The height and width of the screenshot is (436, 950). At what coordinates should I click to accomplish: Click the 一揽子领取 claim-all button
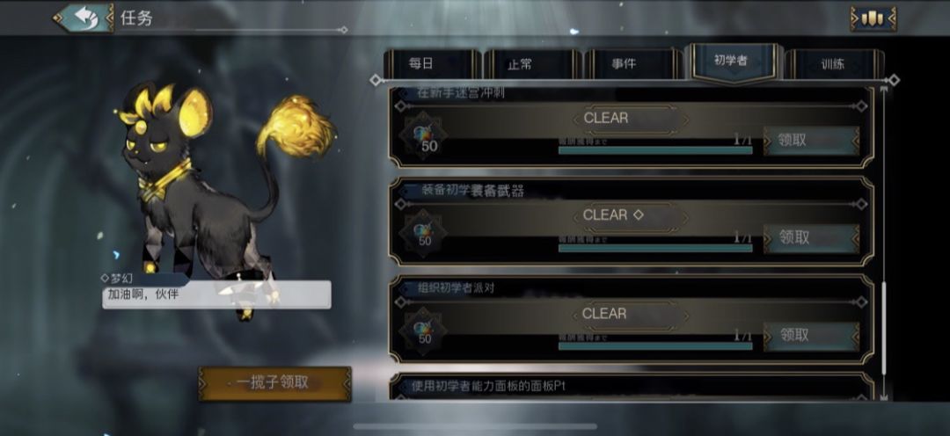274,383
